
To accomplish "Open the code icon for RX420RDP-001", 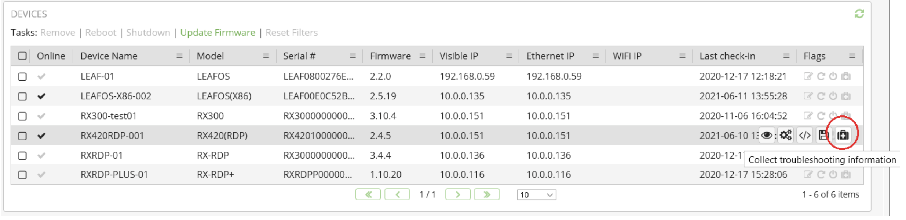I will (x=805, y=136).
